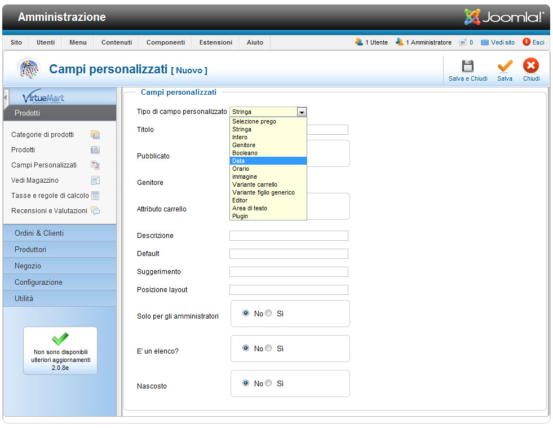Click the red Chiudi X icon

point(531,66)
